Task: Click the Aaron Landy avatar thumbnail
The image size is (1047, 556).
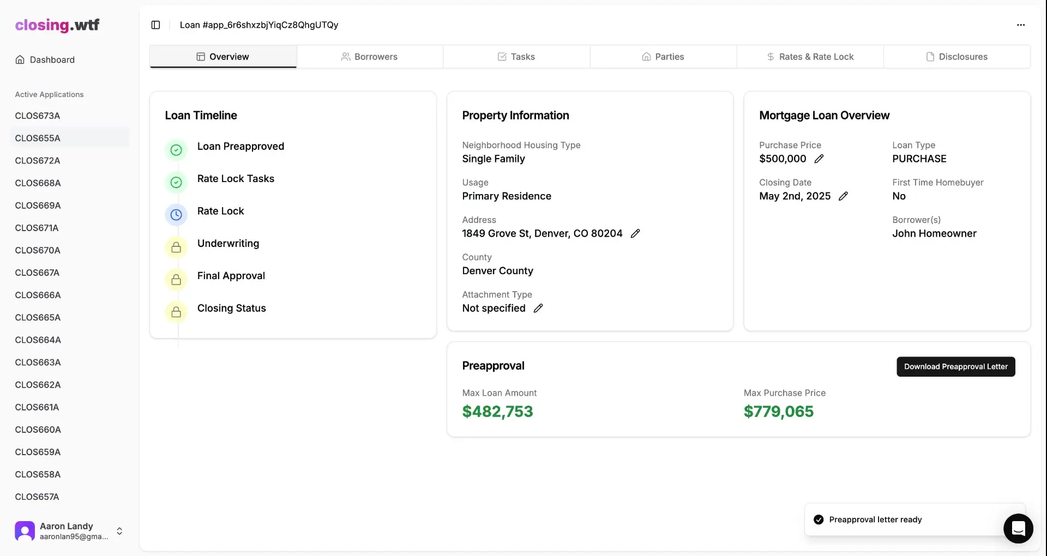Action: click(24, 530)
